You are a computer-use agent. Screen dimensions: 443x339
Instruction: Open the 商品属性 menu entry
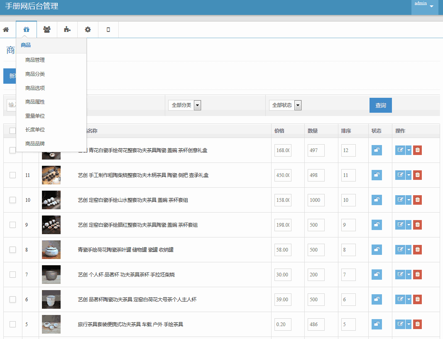pos(35,102)
